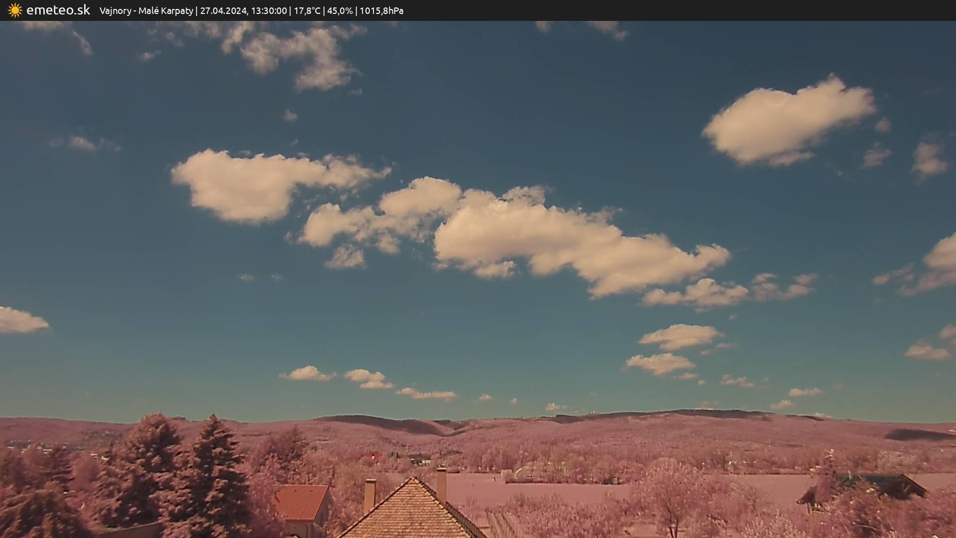Click the small orange roof house
This screenshot has height=538, width=956.
tap(300, 502)
